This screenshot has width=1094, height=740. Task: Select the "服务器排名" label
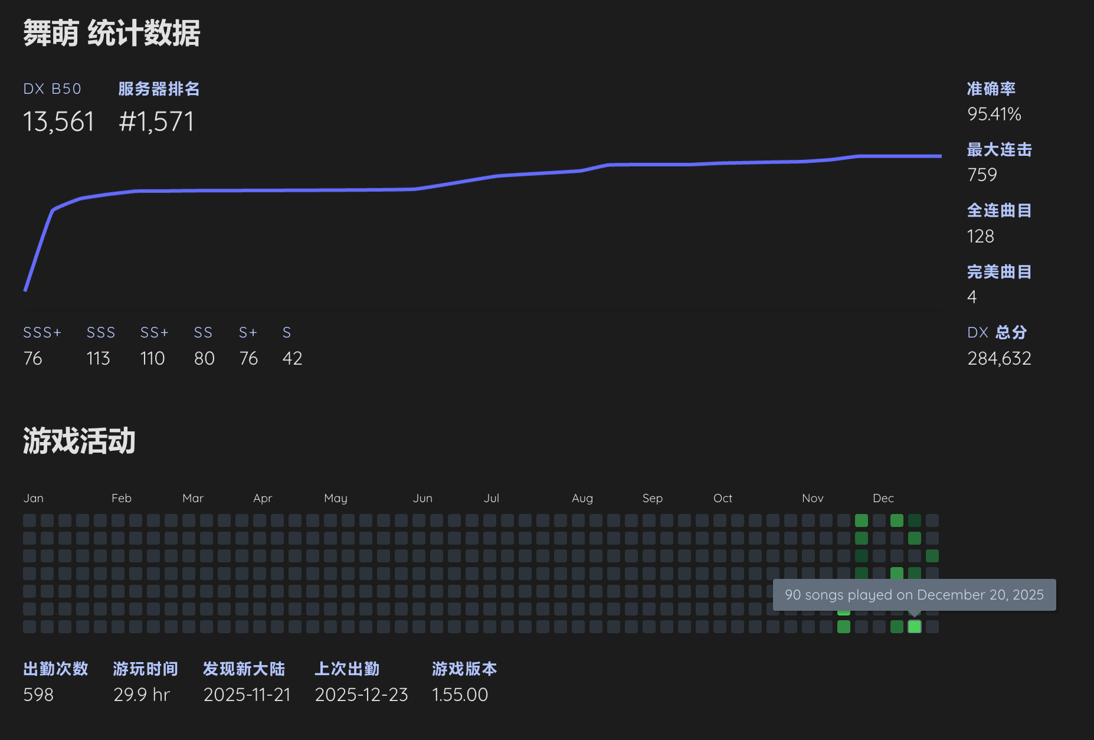tap(159, 89)
